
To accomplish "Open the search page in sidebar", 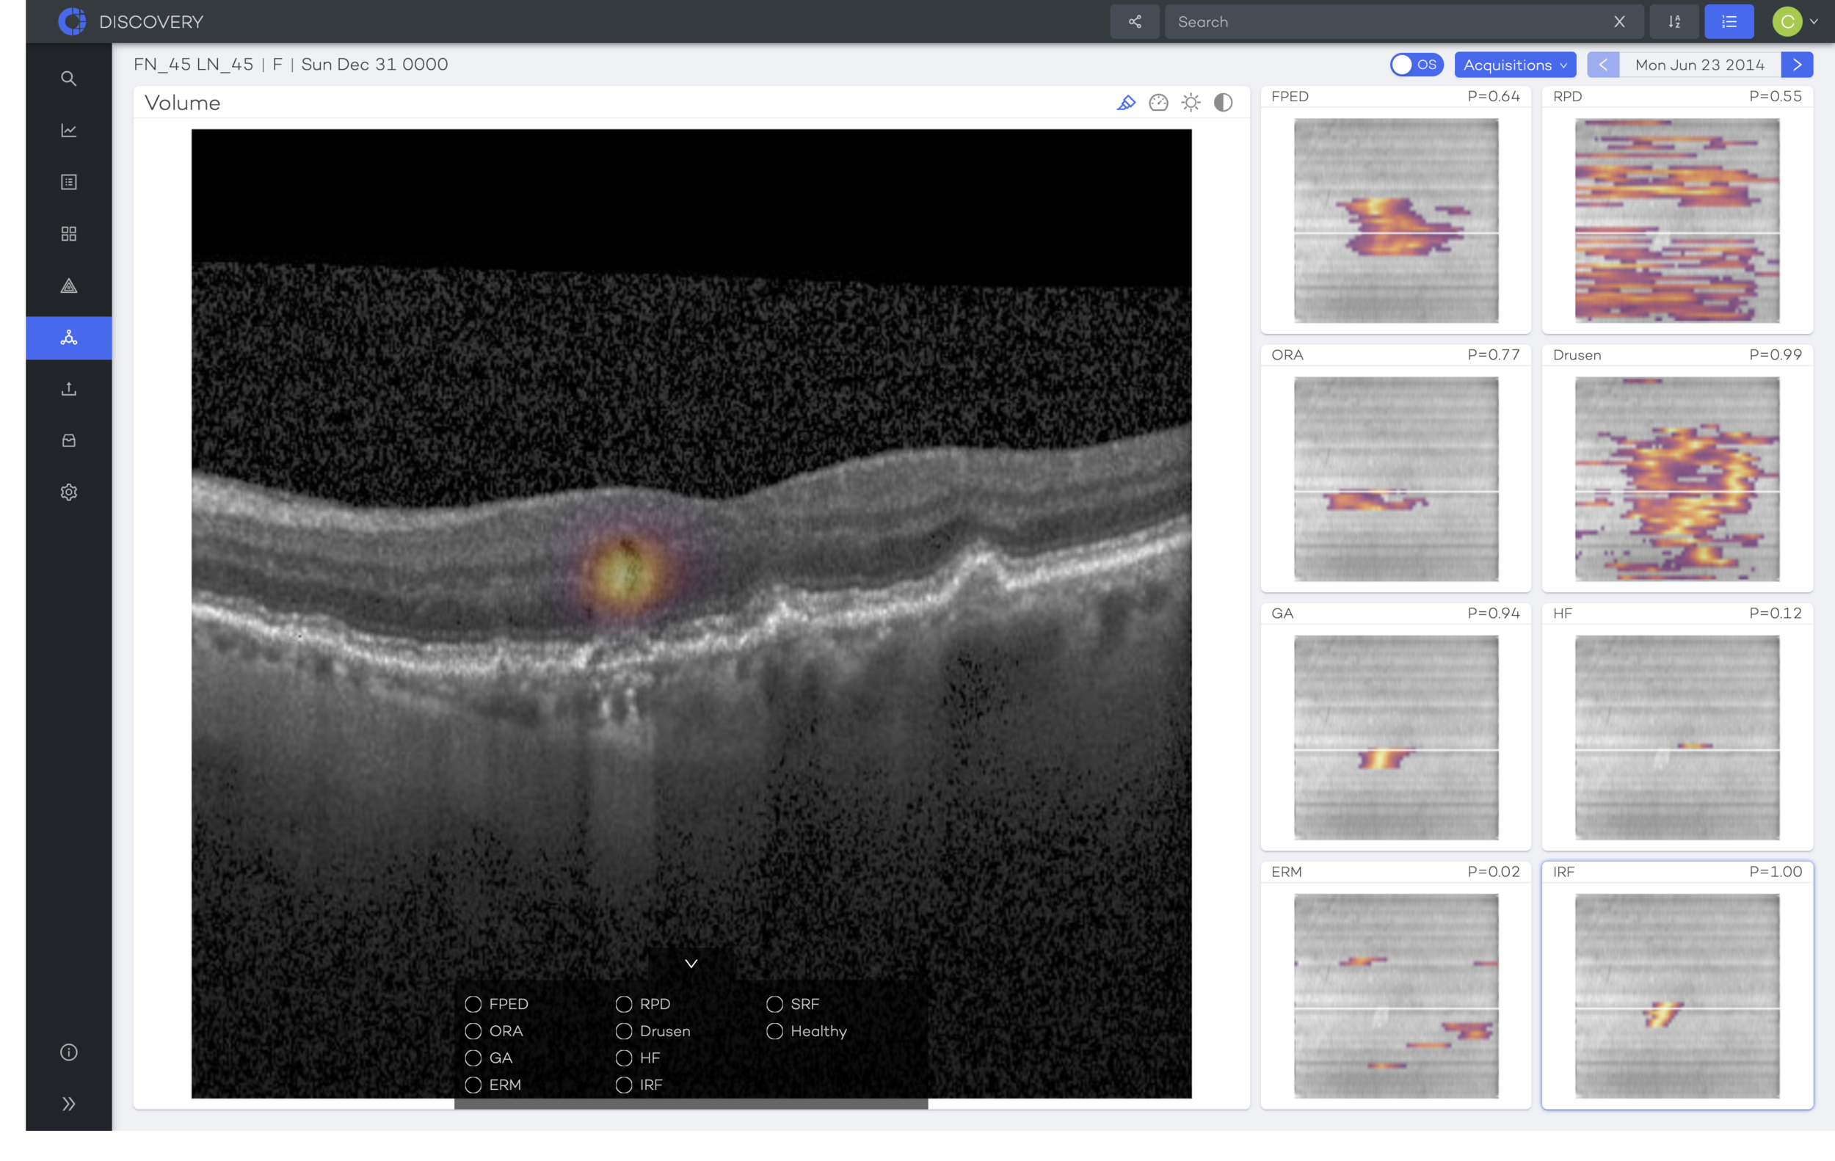I will tap(68, 79).
